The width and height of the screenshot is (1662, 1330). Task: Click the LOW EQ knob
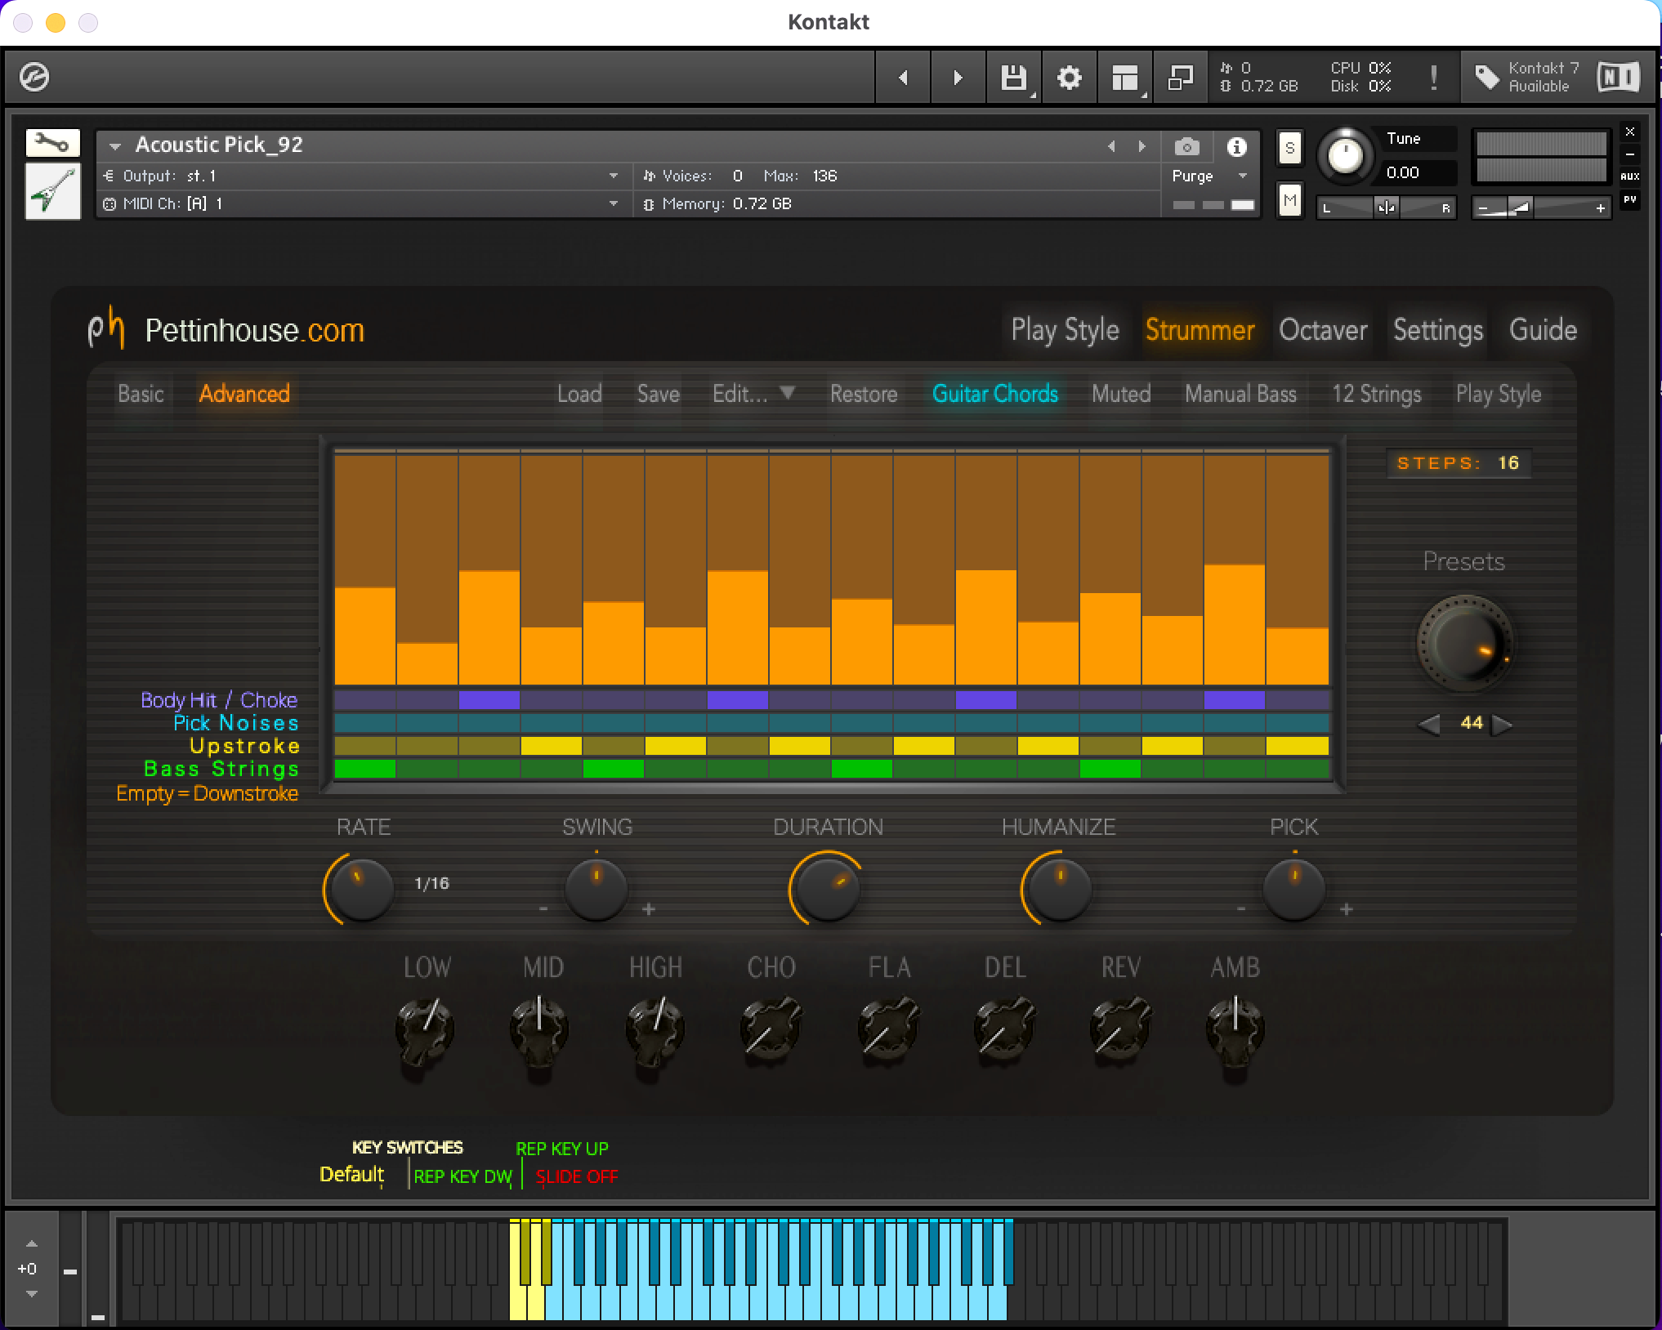tap(425, 1029)
